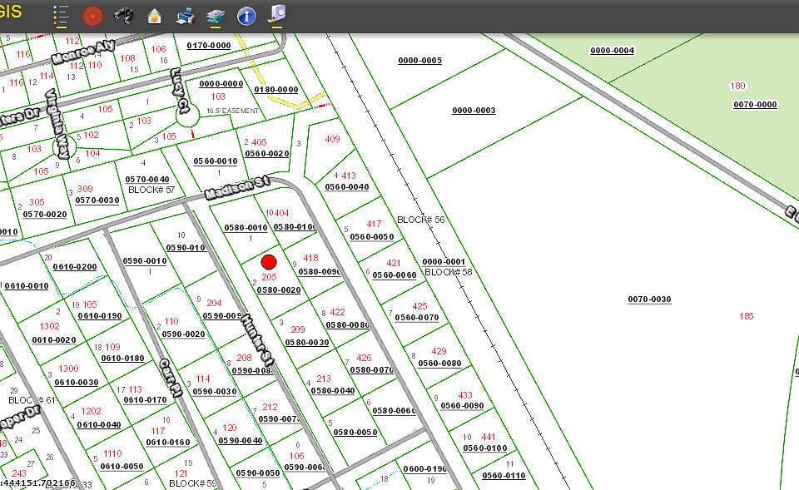Click the BLOCK# 57 label

pos(151,190)
